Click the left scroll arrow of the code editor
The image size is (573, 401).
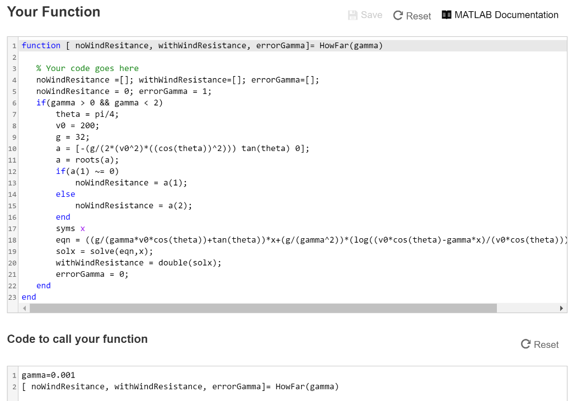click(x=24, y=308)
